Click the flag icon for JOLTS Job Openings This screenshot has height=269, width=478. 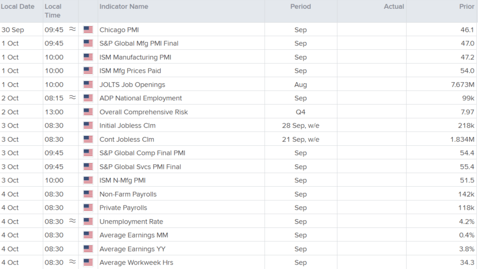pyautogui.click(x=88, y=84)
